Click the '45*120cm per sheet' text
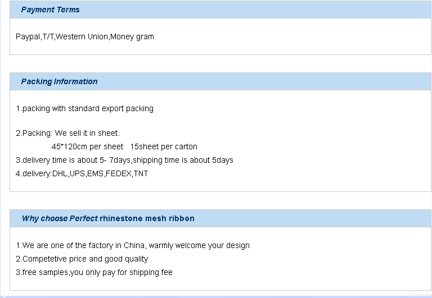The width and height of the screenshot is (432, 298). 87,146
